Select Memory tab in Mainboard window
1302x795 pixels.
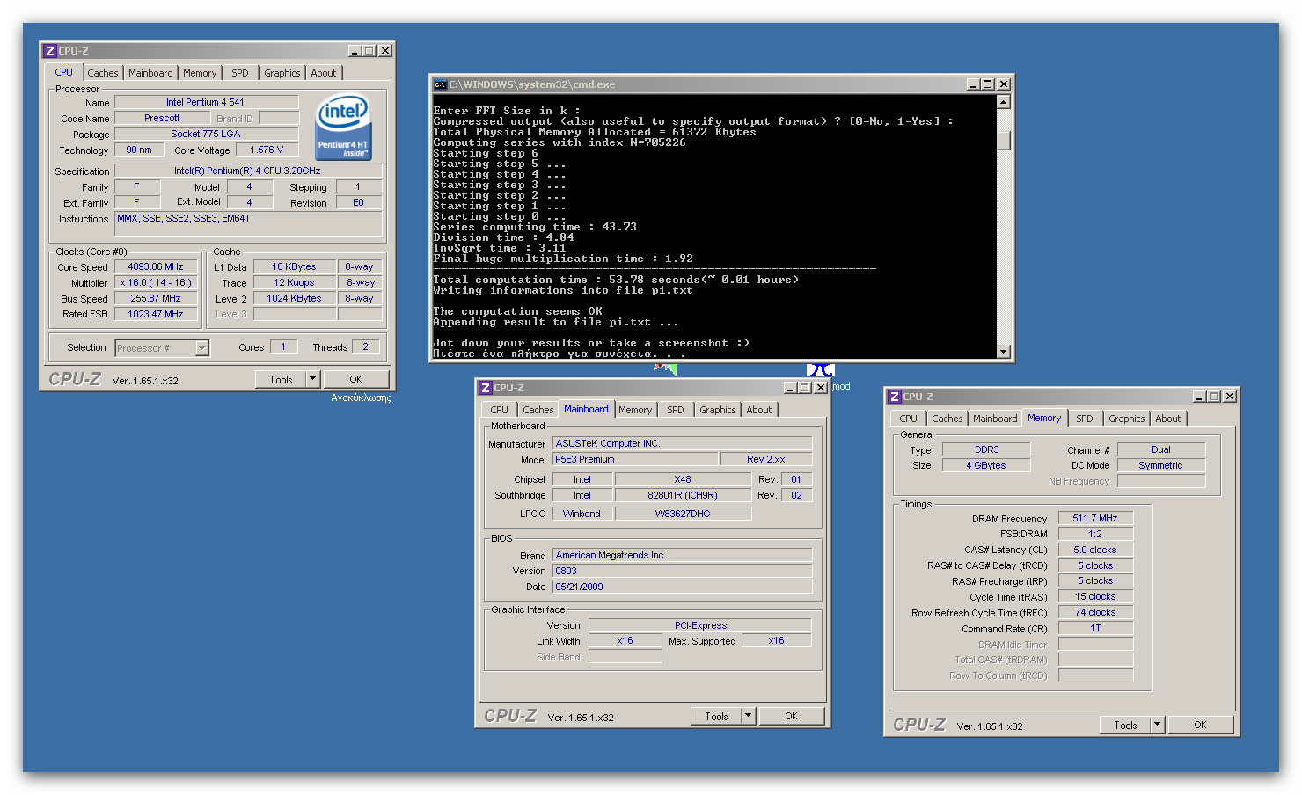635,410
